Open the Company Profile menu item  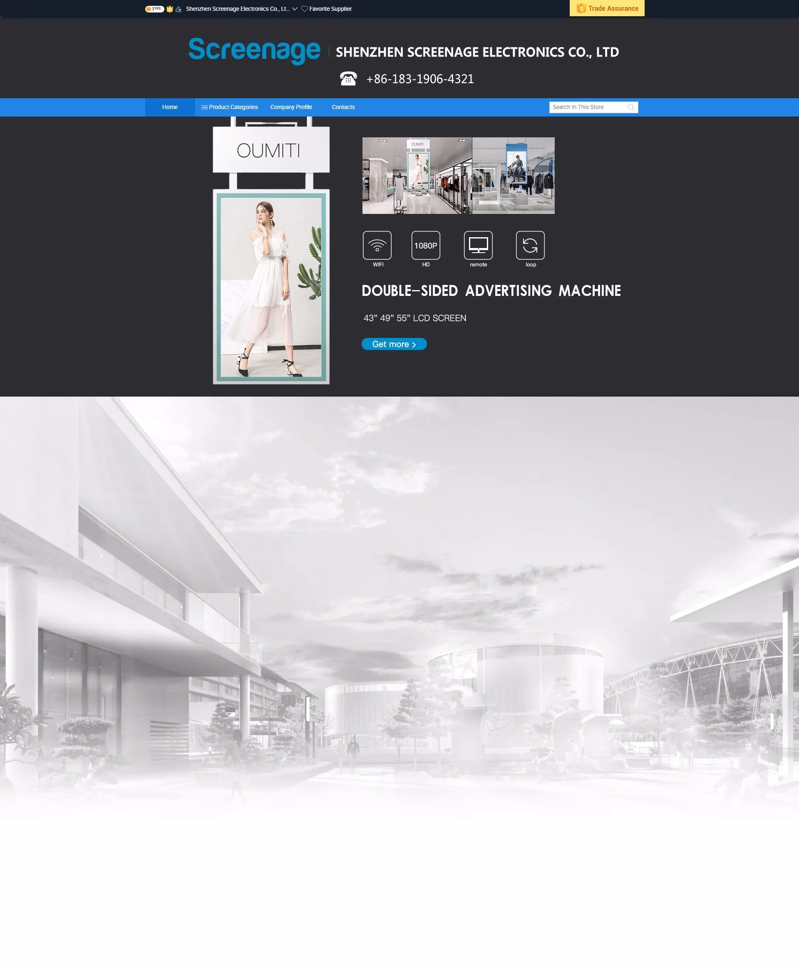pos(291,107)
